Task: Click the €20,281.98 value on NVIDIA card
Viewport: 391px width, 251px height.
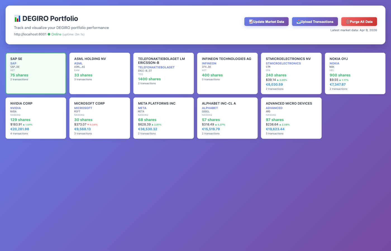Action: [x=20, y=129]
